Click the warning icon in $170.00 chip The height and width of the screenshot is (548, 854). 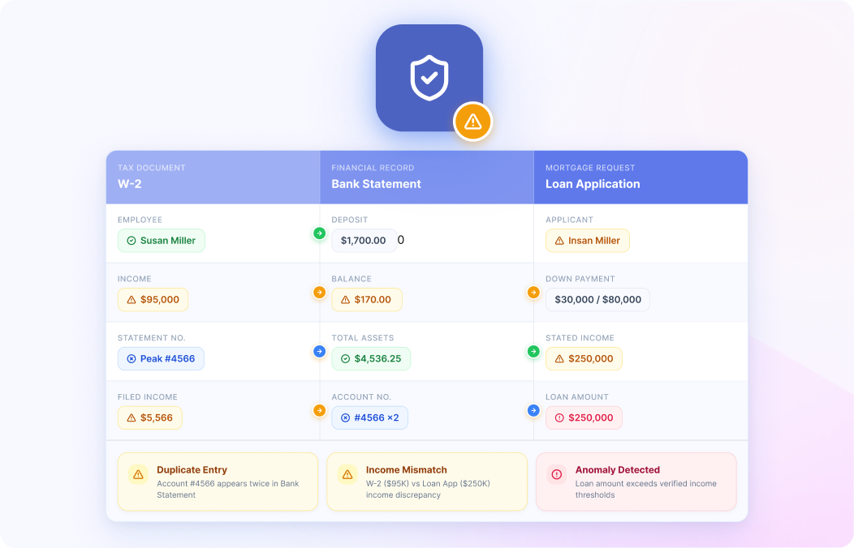point(345,300)
